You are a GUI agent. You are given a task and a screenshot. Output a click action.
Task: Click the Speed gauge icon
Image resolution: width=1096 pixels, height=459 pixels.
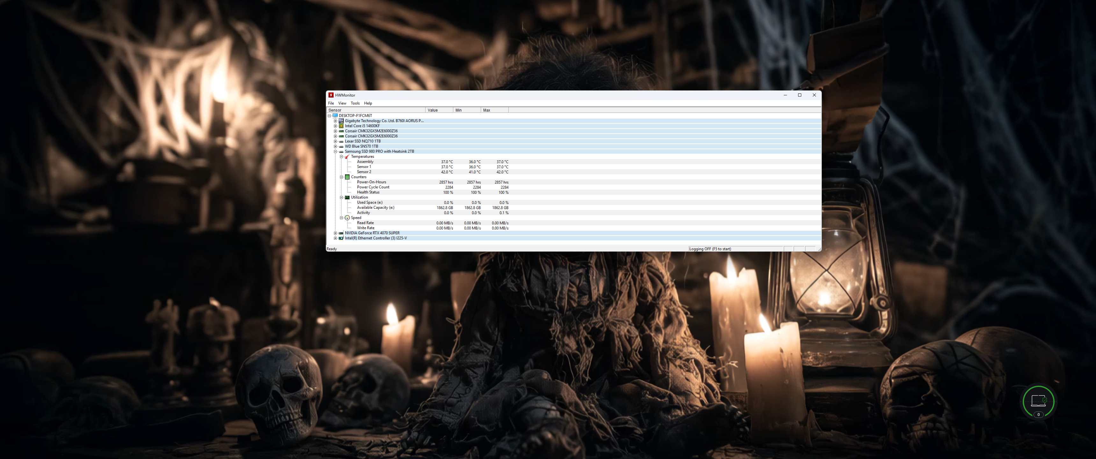tap(347, 218)
